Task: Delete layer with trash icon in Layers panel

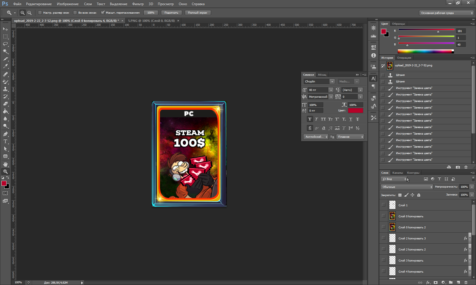Action: point(466,282)
